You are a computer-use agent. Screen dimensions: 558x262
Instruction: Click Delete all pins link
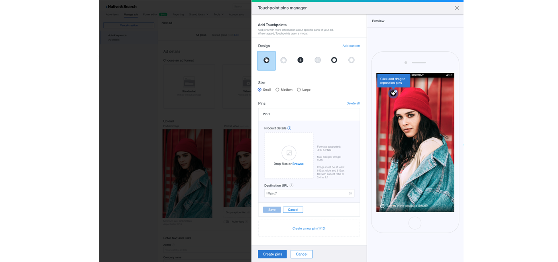coord(353,103)
